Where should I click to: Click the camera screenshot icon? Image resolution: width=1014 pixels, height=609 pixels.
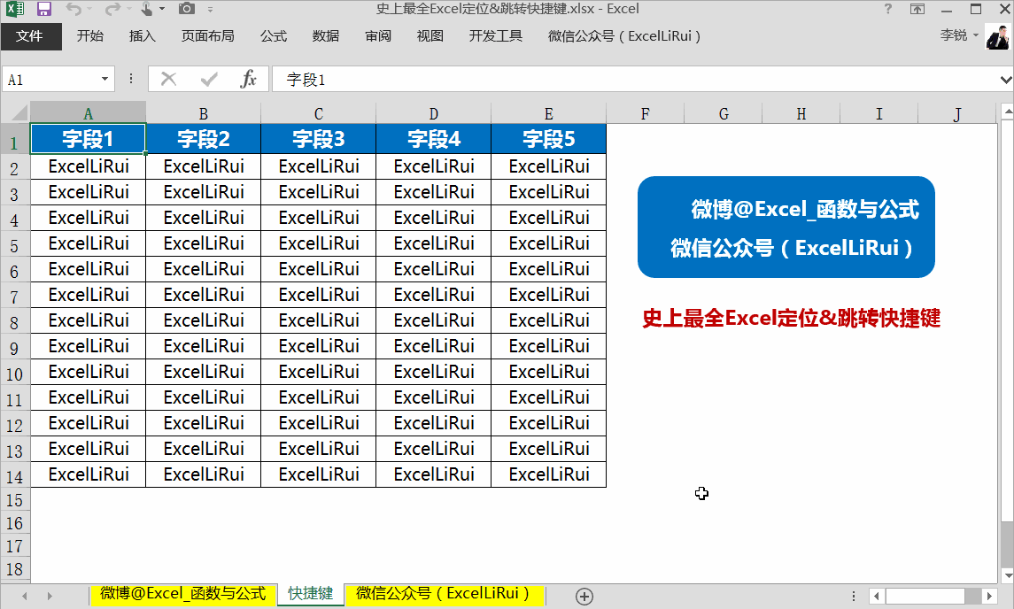(186, 9)
